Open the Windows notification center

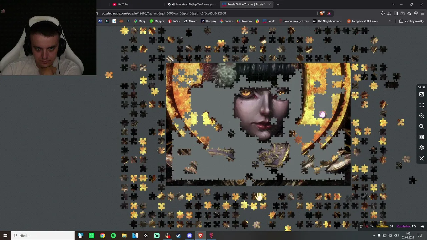pyautogui.click(x=420, y=236)
